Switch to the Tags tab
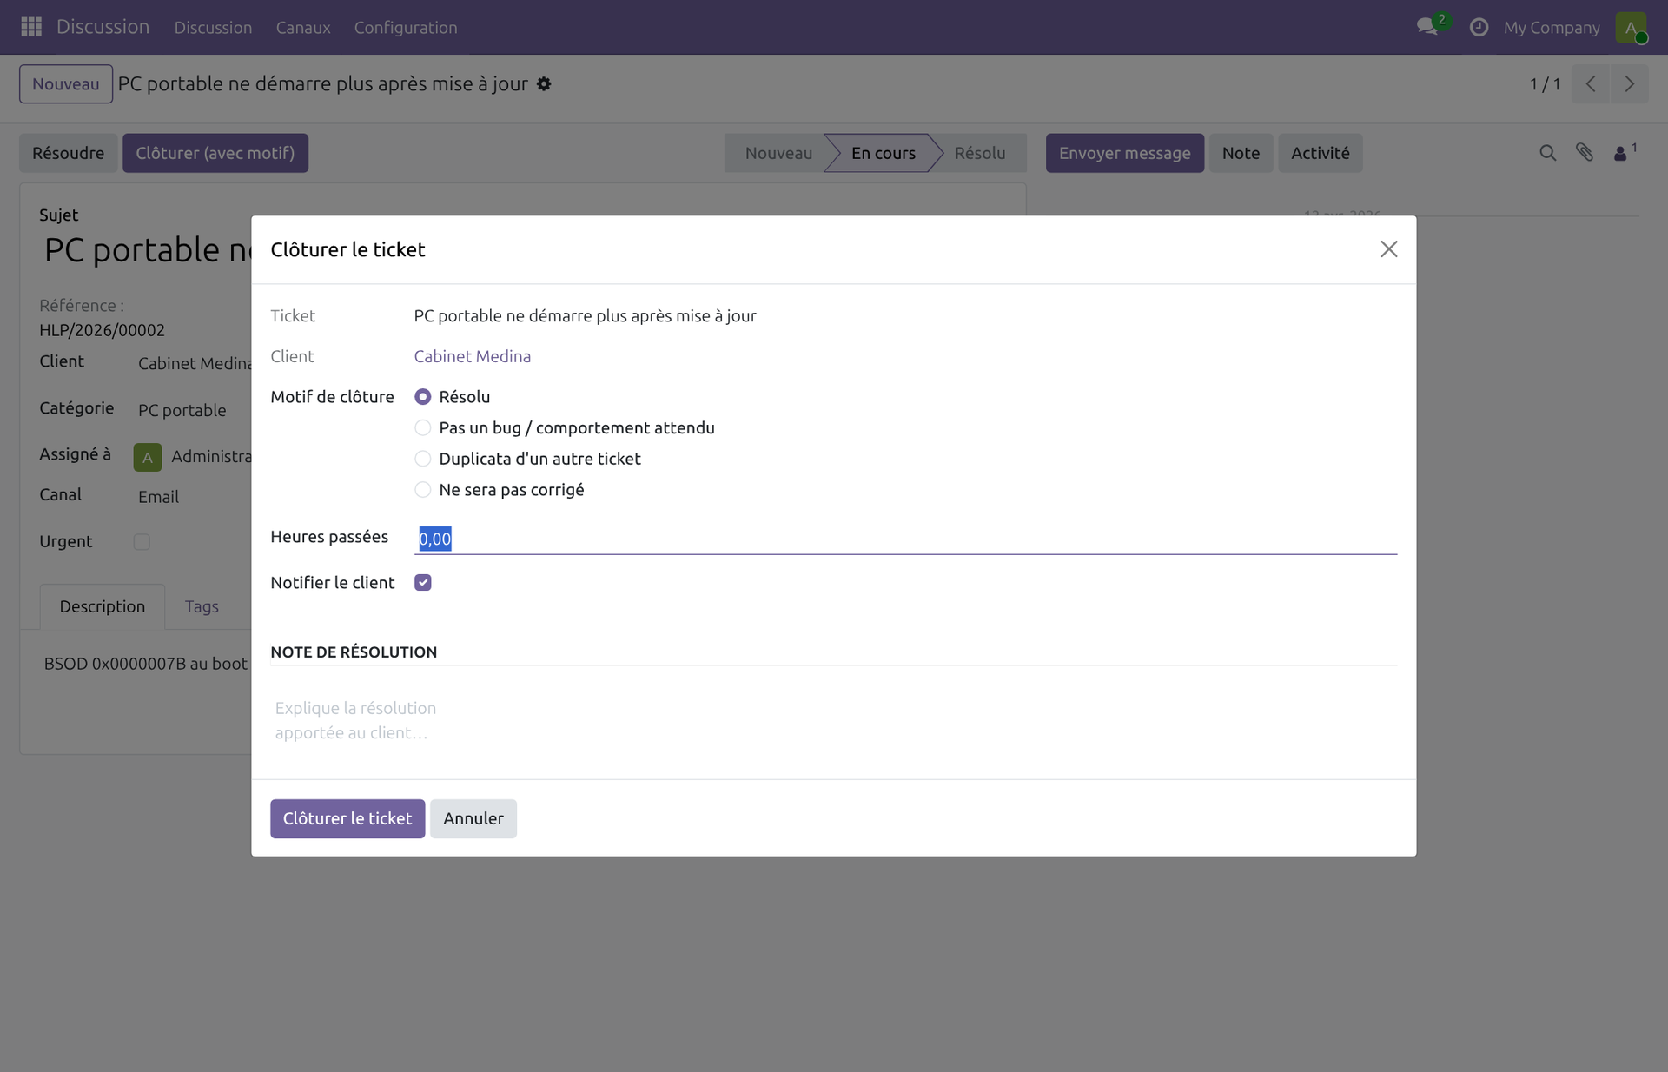Screen dimensions: 1668x1072 click(201, 606)
